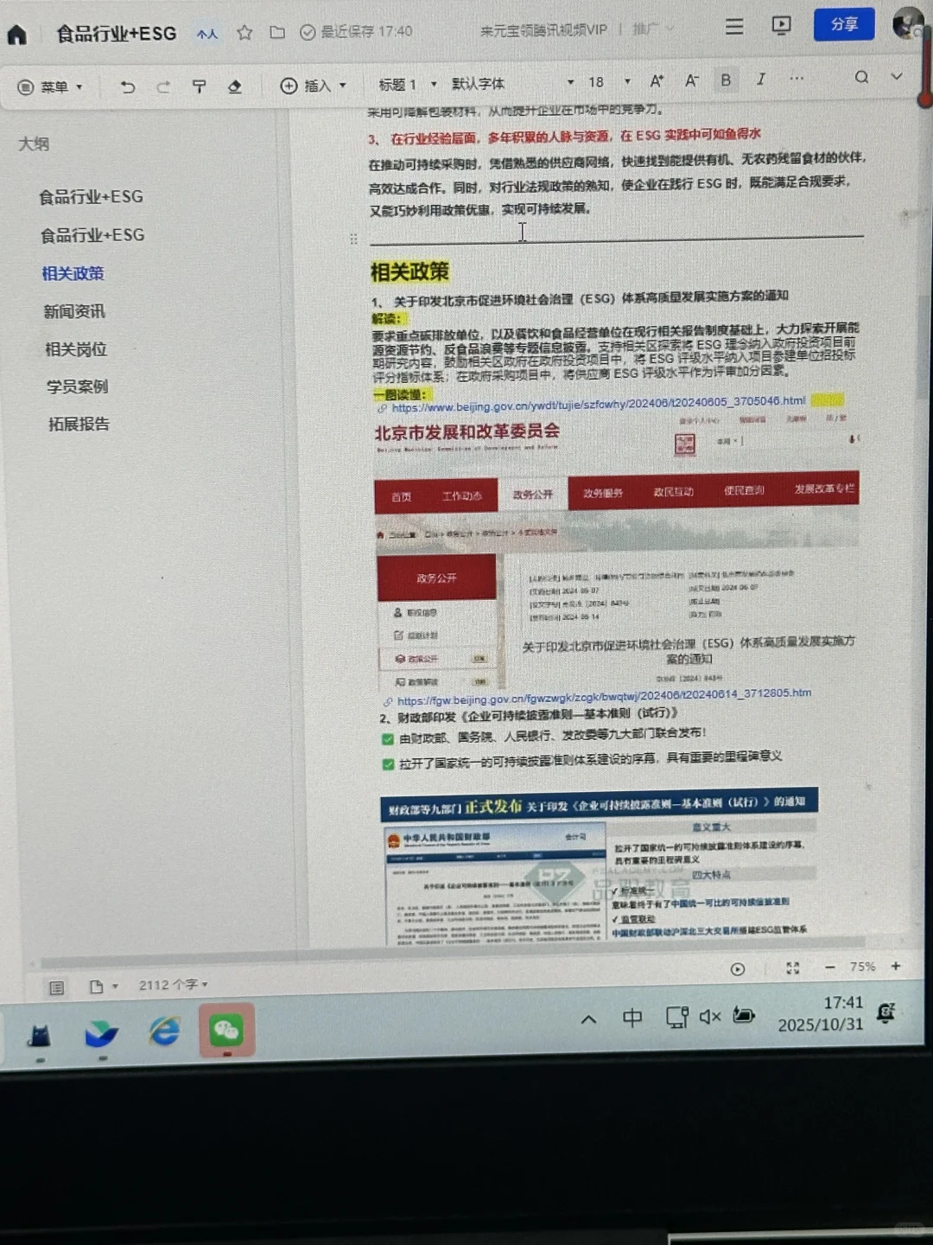Click the 分享 share button

(844, 24)
